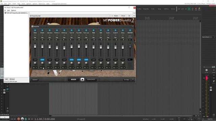
Task: Play the groove in MT Power DrumKit
Action: 82,79
